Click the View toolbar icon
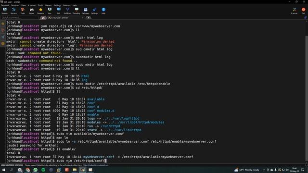Image resolution: width=308 pixels, height=173 pixels. point(50,11)
